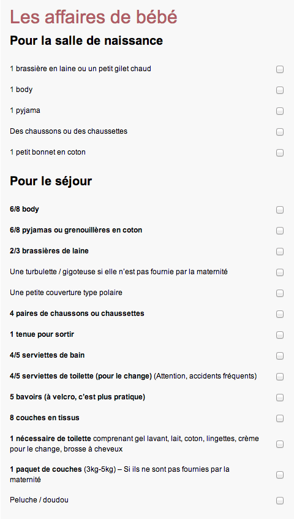
Task: Mark the paquet de couches checkbox
Action: coord(280,475)
